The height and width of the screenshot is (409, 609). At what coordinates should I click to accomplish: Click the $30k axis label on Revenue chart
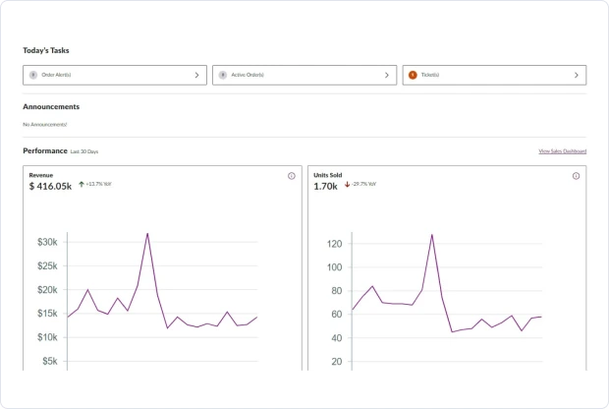[47, 242]
